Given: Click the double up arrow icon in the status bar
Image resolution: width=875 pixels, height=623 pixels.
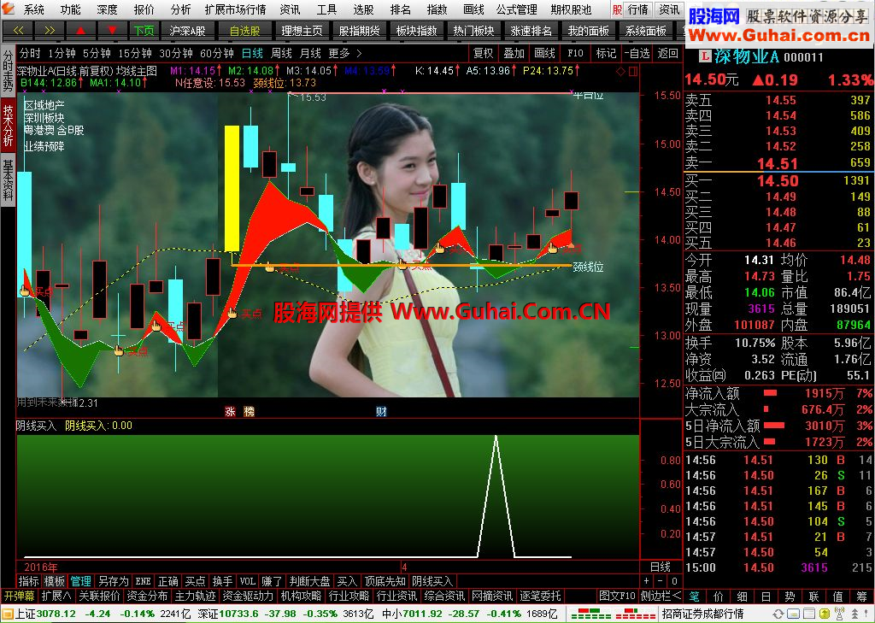Looking at the screenshot, I should click(854, 614).
